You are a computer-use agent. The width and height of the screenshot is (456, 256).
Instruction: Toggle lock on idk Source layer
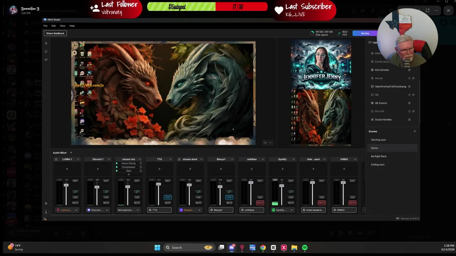point(409,103)
